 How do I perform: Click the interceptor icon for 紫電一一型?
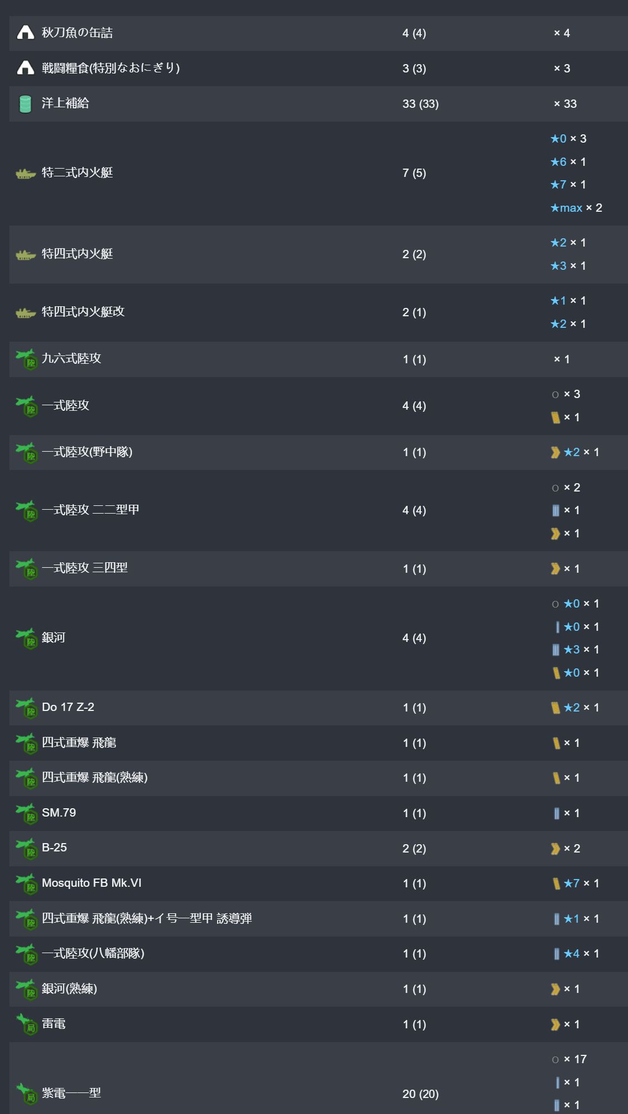27,1094
